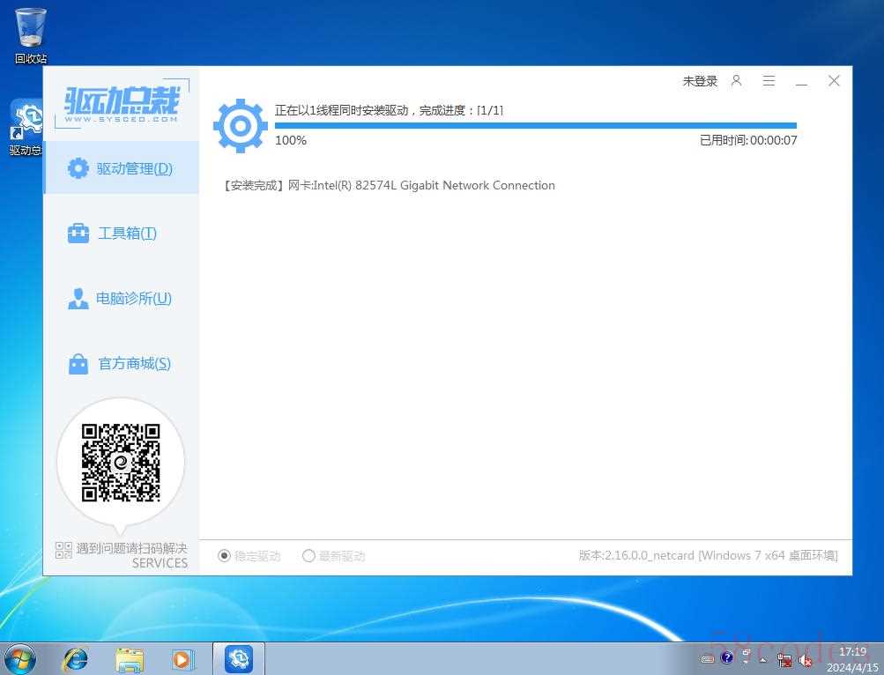This screenshot has width=884, height=675.
Task: Click the user account profile icon
Action: click(x=737, y=81)
